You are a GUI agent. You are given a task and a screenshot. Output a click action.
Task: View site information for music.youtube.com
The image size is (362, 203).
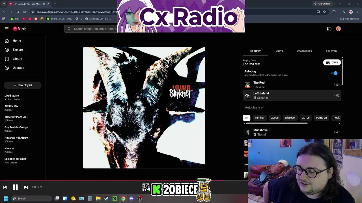click(x=33, y=12)
